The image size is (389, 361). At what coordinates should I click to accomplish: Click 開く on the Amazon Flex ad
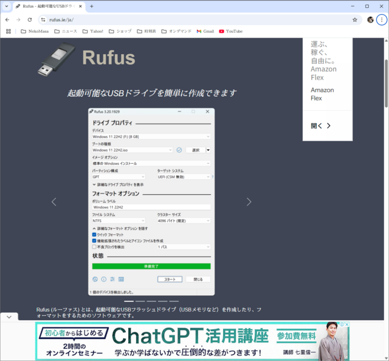[x=320, y=126]
